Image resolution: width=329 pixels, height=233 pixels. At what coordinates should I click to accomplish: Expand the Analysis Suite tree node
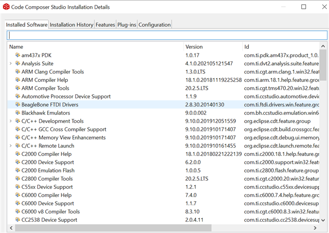(x=11, y=63)
